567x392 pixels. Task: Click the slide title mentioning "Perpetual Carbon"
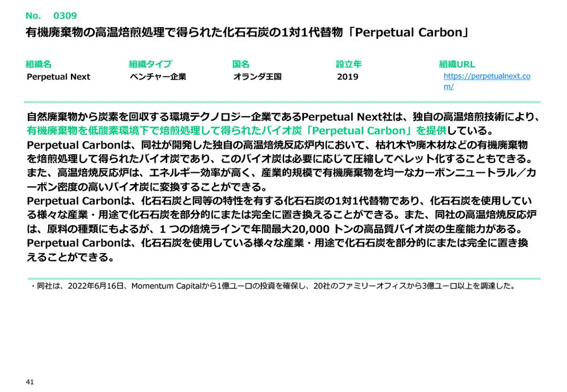[247, 32]
